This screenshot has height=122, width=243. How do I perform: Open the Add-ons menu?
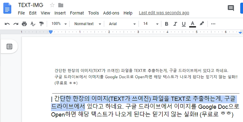point(111,13)
